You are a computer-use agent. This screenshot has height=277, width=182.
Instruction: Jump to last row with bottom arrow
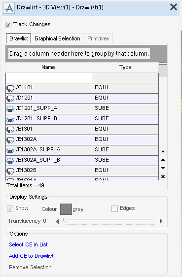pyautogui.click(x=163, y=176)
